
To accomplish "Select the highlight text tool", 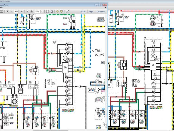I will (x=62, y=11).
